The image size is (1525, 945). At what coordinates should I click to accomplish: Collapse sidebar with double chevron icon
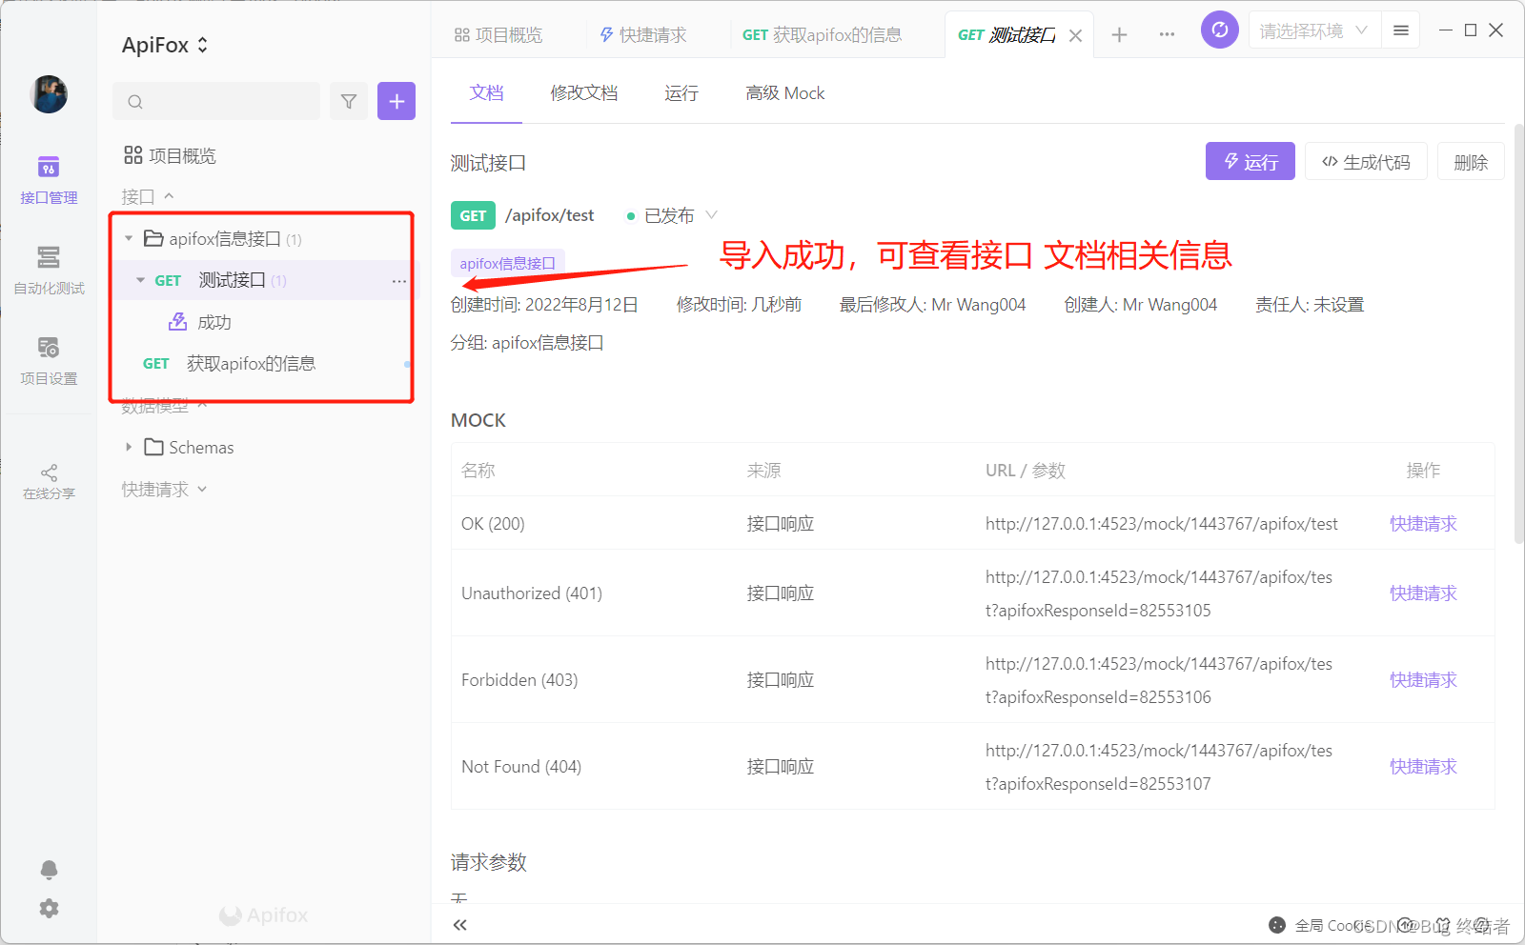pyautogui.click(x=460, y=925)
